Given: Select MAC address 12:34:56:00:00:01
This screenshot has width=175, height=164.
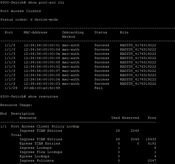Looking at the screenshot, I should pos(42,45).
